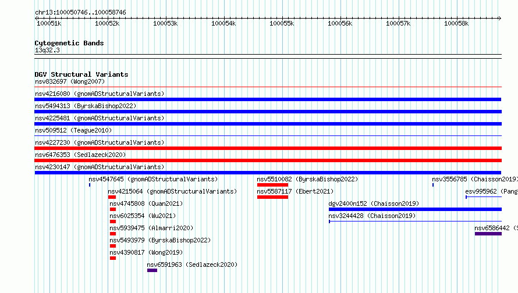The width and height of the screenshot is (518, 293).
Task: Open nsv3244428 (Chaisson2019) label
Action: coord(372,216)
